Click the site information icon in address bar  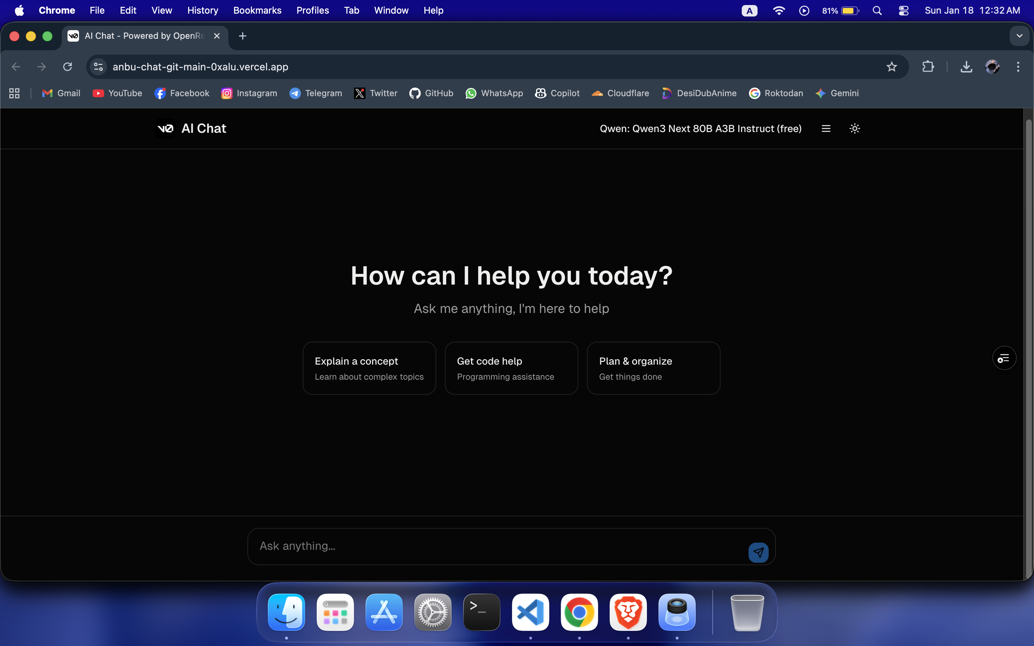97,67
